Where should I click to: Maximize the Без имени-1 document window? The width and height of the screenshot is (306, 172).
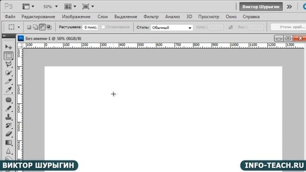(x=288, y=38)
